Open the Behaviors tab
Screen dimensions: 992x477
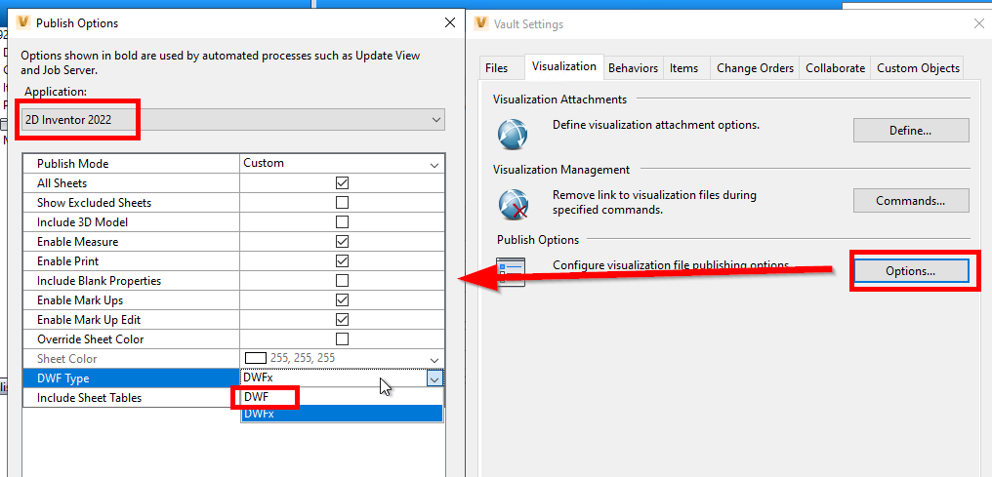point(634,68)
